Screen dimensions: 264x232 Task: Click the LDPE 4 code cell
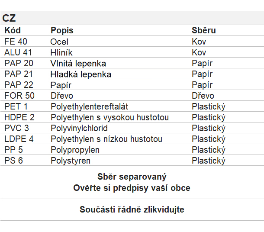click(x=19, y=139)
